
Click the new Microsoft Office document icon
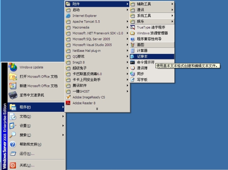[x=13, y=86]
